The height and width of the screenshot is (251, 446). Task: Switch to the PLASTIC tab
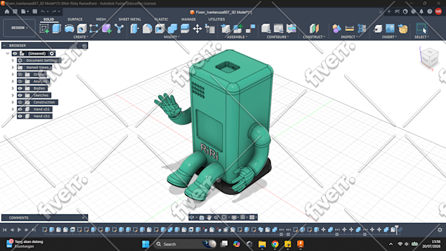tap(161, 19)
